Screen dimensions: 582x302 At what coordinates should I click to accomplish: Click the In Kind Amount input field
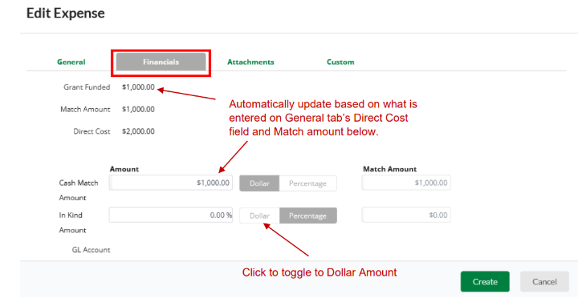click(171, 215)
